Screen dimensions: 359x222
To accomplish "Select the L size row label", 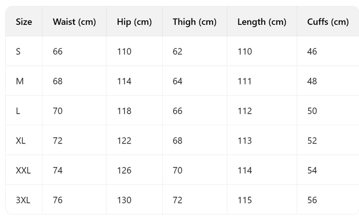I will [18, 111].
